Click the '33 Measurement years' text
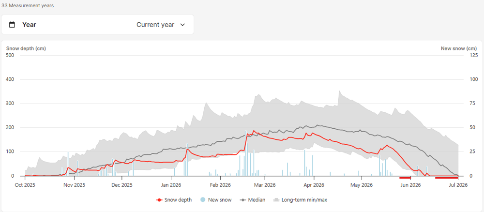The image size is (484, 212). (28, 5)
